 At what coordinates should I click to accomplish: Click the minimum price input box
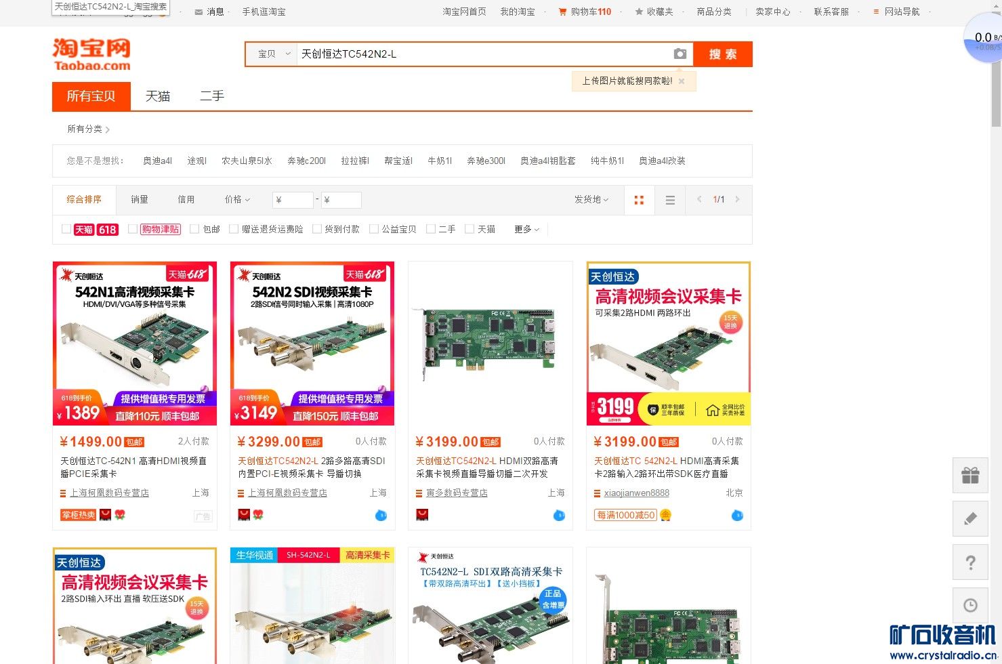tap(293, 200)
